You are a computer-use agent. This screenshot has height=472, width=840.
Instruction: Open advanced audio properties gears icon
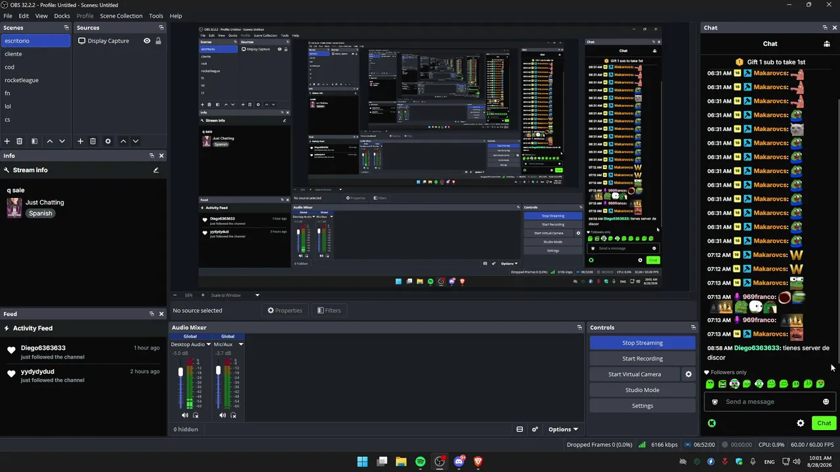[x=535, y=429]
